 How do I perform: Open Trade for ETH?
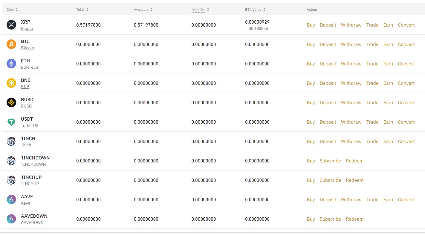[372, 64]
